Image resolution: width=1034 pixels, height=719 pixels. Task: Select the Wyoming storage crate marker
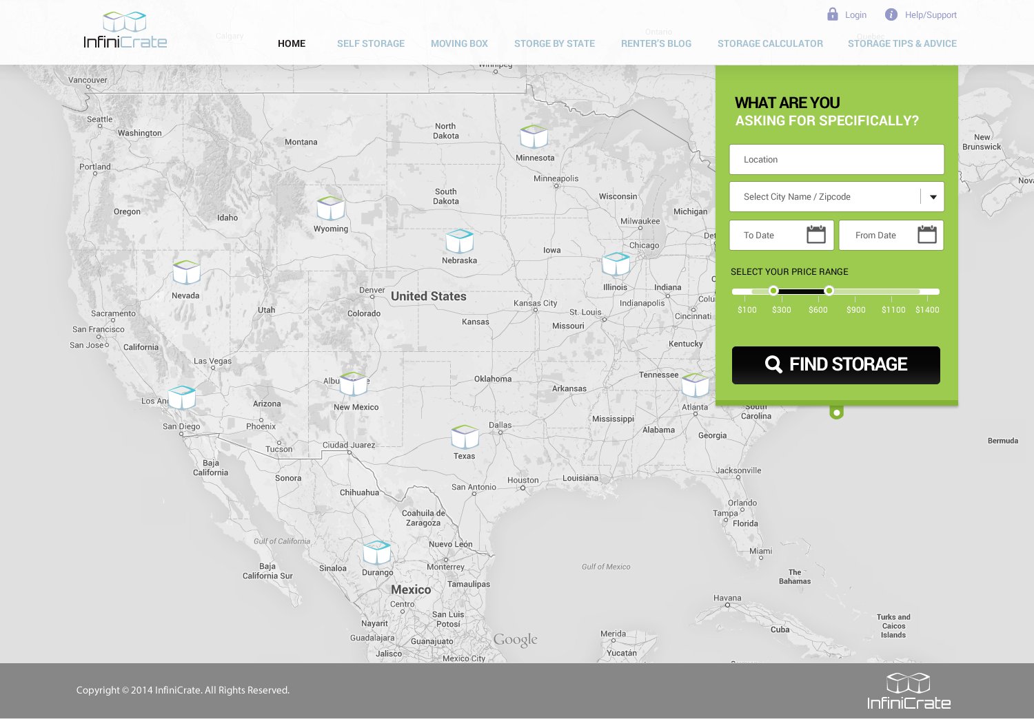[331, 208]
